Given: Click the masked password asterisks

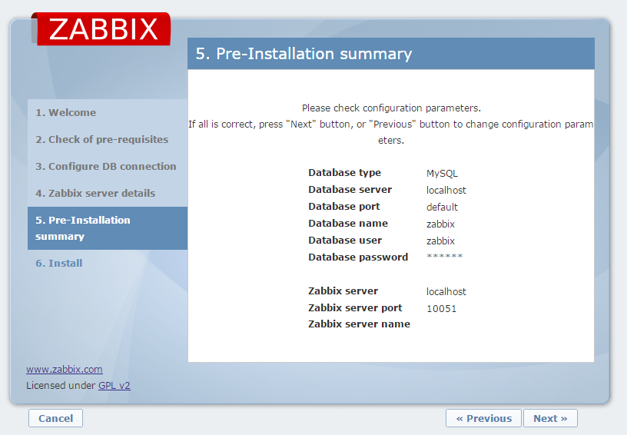Looking at the screenshot, I should click(x=445, y=256).
